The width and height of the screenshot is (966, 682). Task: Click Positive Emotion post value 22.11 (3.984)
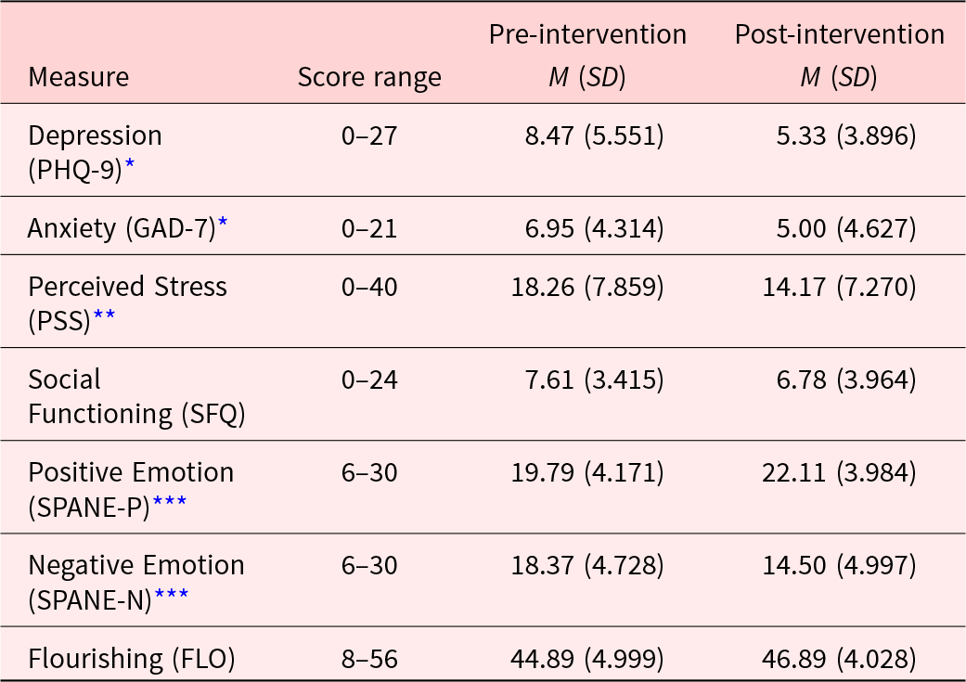(839, 472)
